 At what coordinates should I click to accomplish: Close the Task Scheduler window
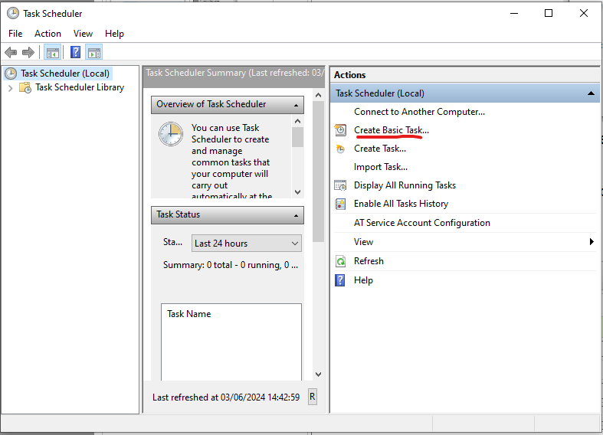pyautogui.click(x=583, y=13)
